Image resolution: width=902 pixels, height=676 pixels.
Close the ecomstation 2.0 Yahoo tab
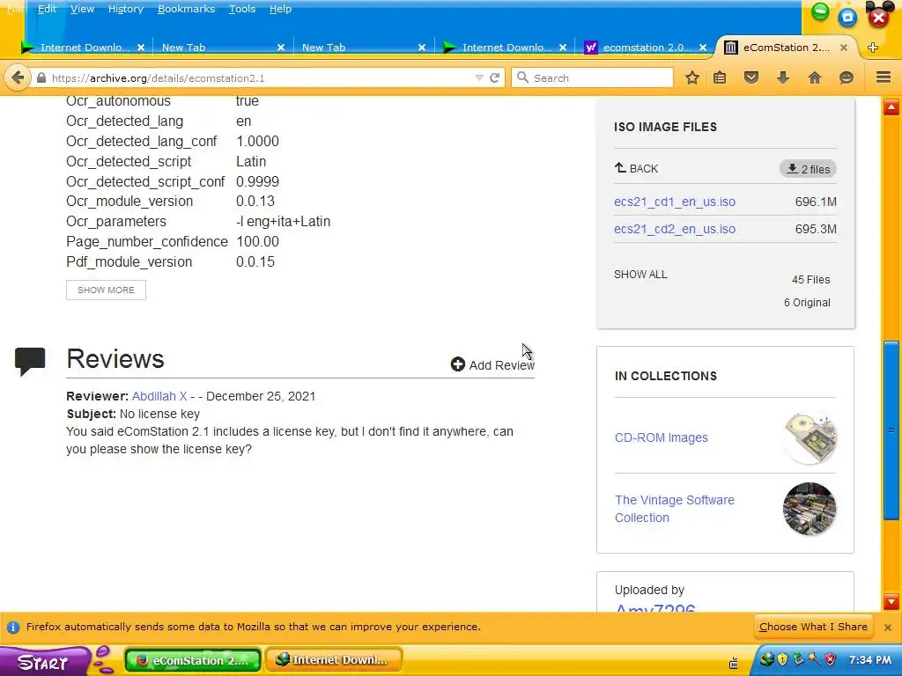(x=703, y=48)
